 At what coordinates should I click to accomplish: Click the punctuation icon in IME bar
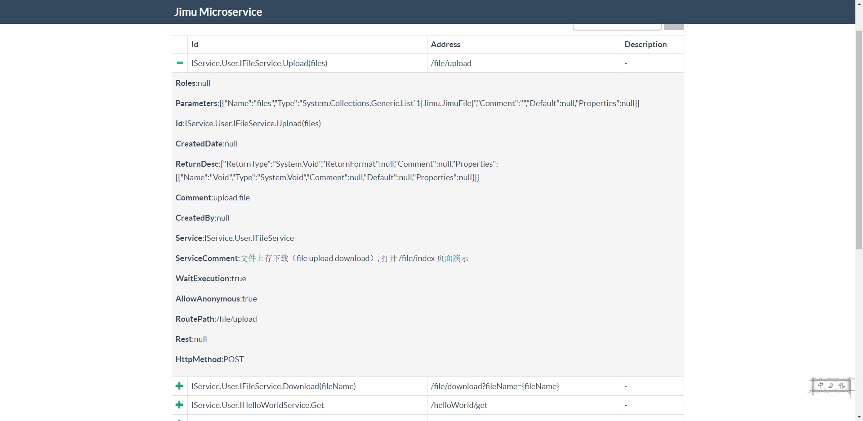click(x=841, y=386)
